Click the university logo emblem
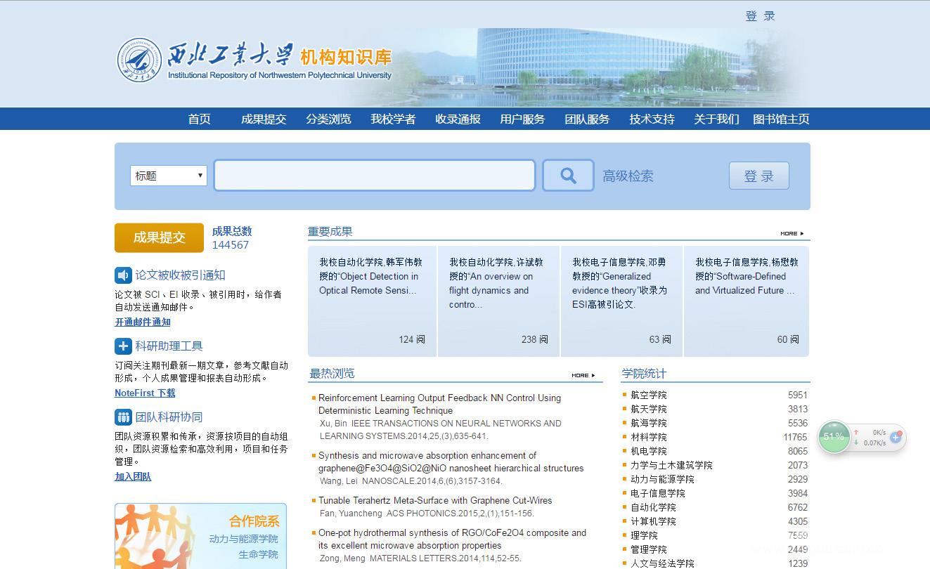 pos(139,60)
